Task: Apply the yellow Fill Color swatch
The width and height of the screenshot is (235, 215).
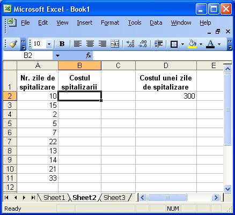Action: point(192,44)
